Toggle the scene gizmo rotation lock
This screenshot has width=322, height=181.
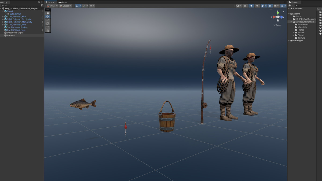pos(283,12)
